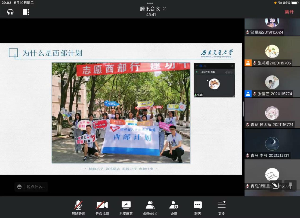This screenshot has height=218, width=300.
Task: Tap the participant list scrollbar
Action: tap(243, 109)
